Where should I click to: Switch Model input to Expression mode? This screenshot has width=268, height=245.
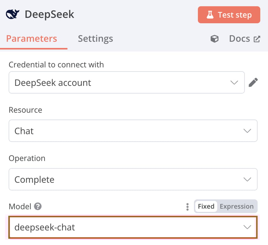point(237,206)
